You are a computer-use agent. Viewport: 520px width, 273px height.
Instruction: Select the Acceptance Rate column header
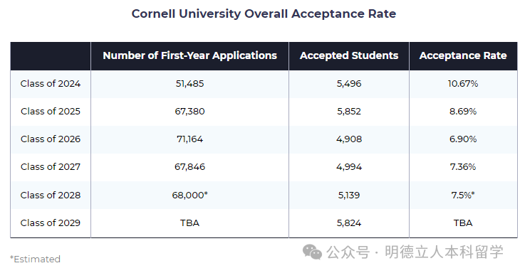[x=463, y=56]
